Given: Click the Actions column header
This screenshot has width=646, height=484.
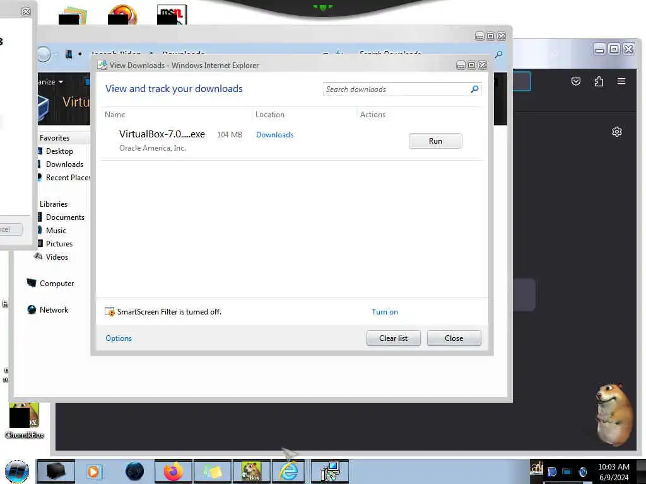Looking at the screenshot, I should (x=372, y=115).
